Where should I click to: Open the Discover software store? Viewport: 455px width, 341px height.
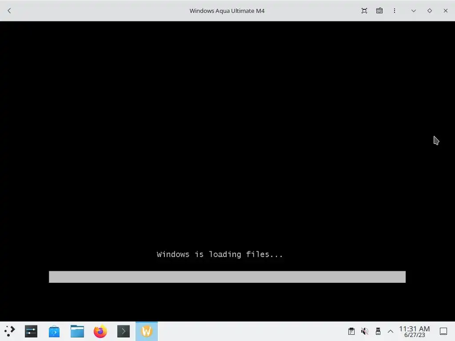click(54, 331)
